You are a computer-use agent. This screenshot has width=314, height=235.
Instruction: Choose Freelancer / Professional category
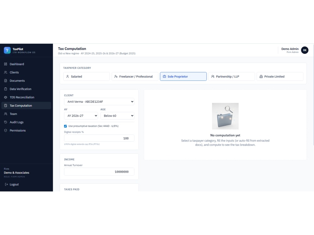pos(135,76)
